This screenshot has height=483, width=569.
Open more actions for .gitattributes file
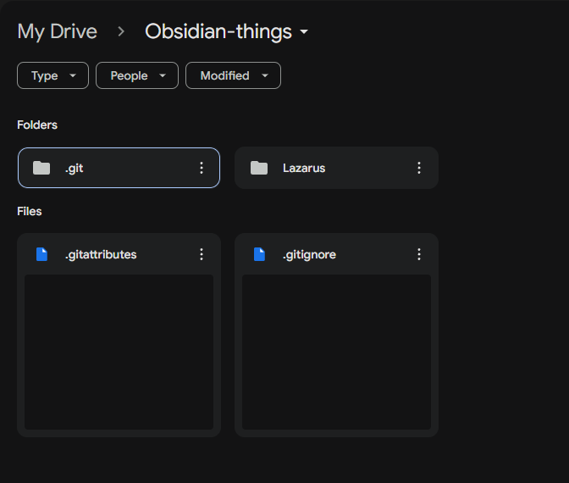(202, 254)
